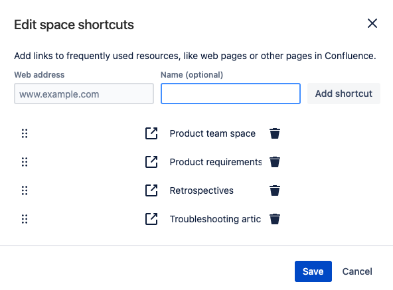Screen dimensions: 393x290
Task: Focus the Web address input field
Action: point(84,94)
